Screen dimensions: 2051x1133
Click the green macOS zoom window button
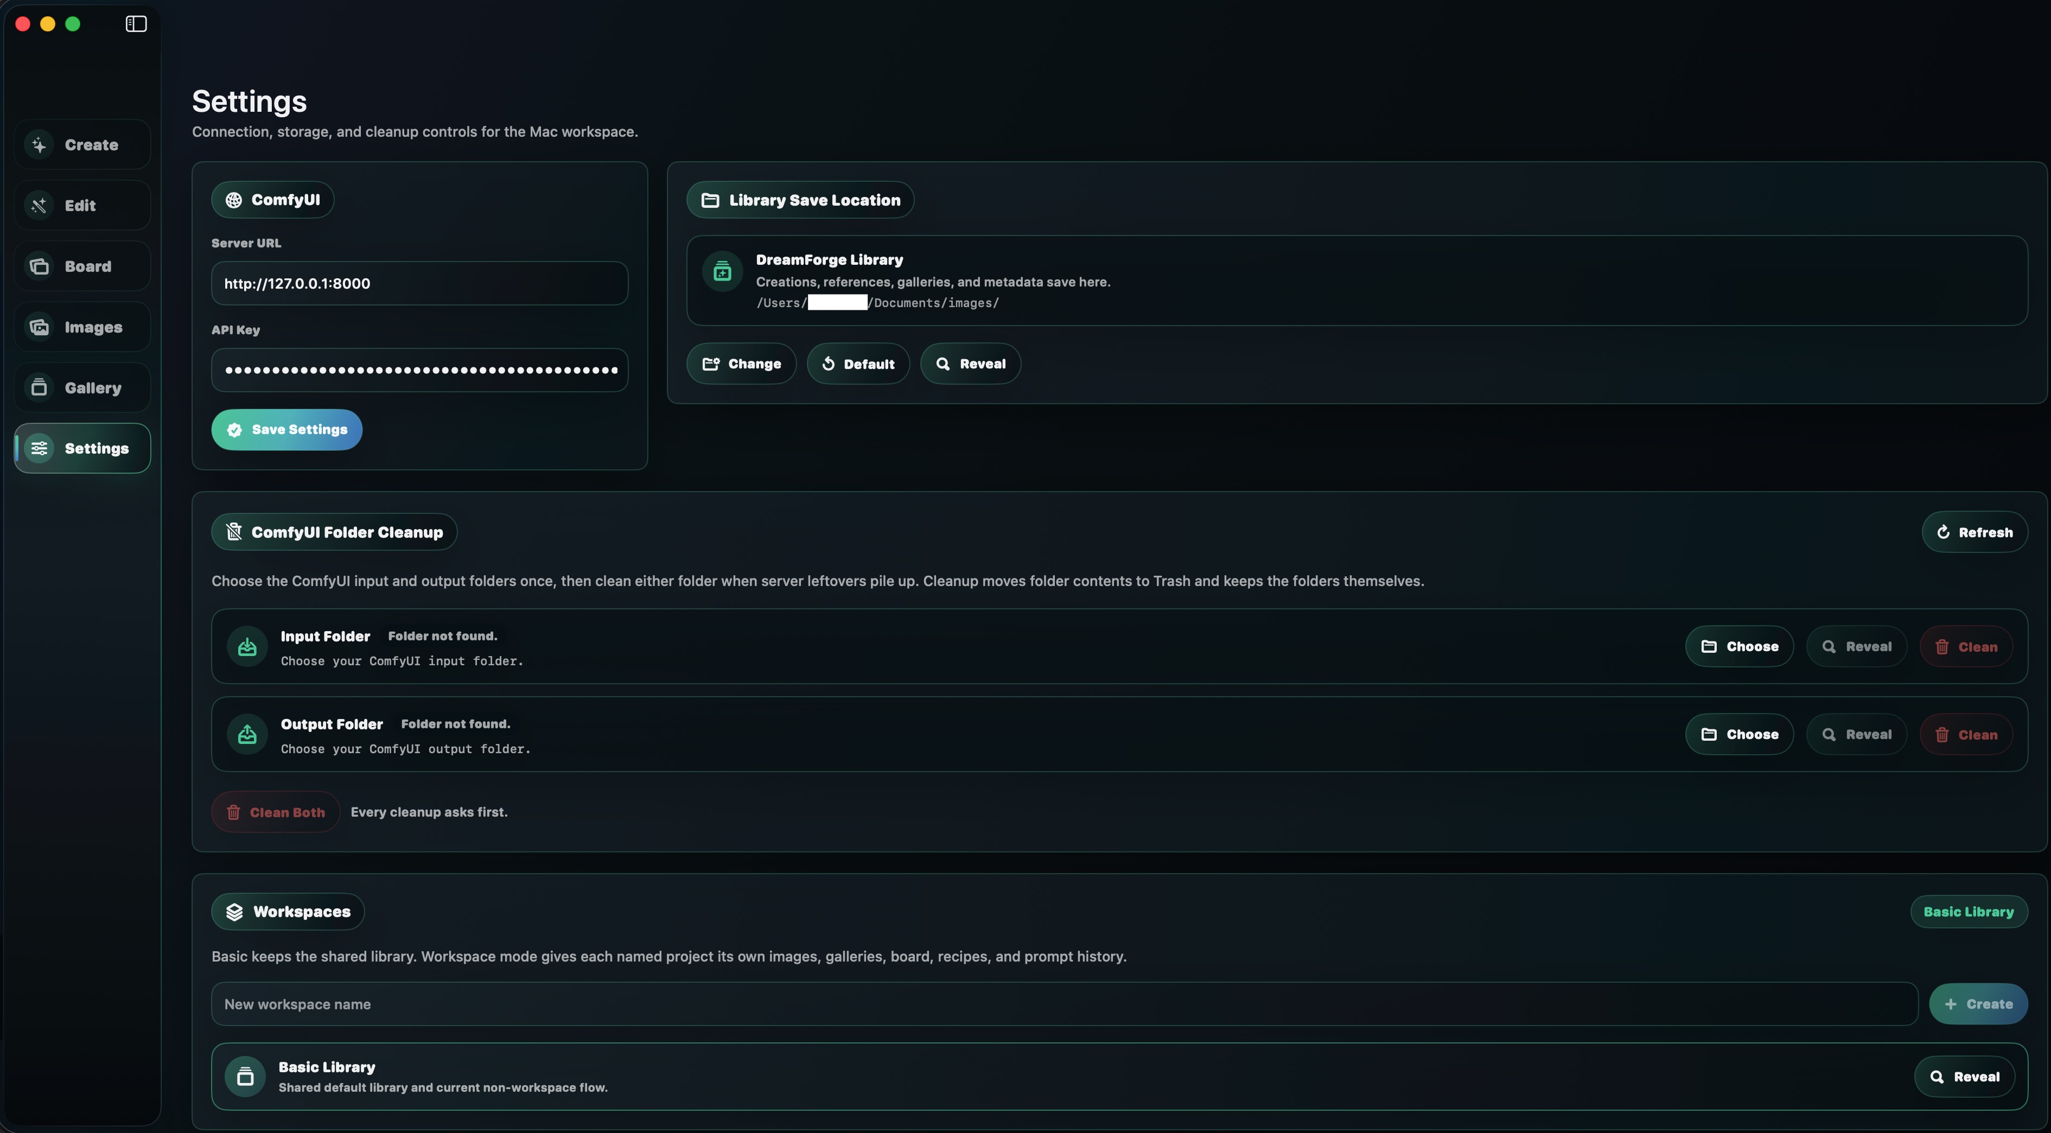point(73,24)
